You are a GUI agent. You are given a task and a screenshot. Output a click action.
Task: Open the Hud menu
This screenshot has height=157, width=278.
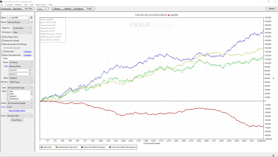pyautogui.click(x=26, y=5)
